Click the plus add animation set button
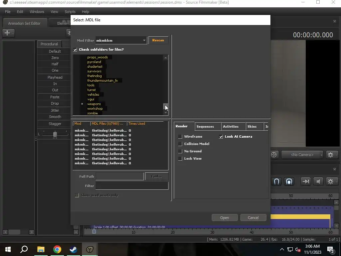Image resolution: width=341 pixels, height=256 pixels. (8, 33)
